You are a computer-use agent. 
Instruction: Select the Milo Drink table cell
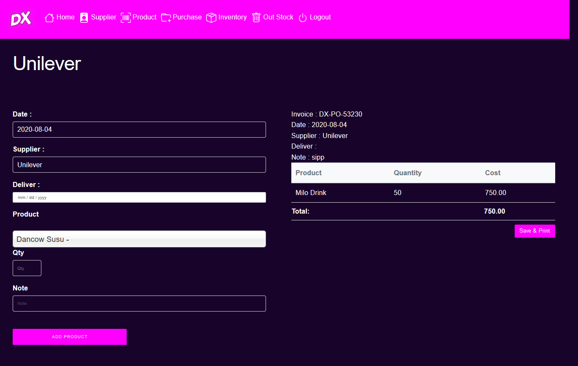coord(311,193)
